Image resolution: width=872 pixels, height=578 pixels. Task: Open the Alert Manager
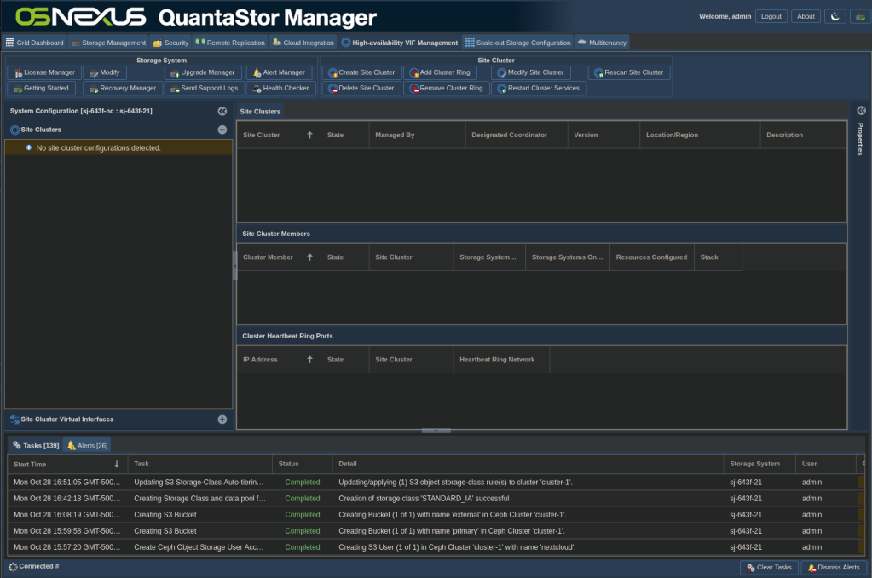point(280,73)
